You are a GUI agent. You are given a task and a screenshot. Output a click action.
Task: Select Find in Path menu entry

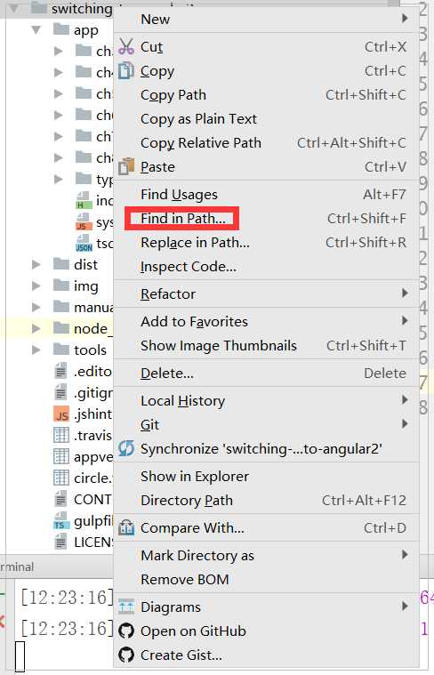tap(266, 218)
